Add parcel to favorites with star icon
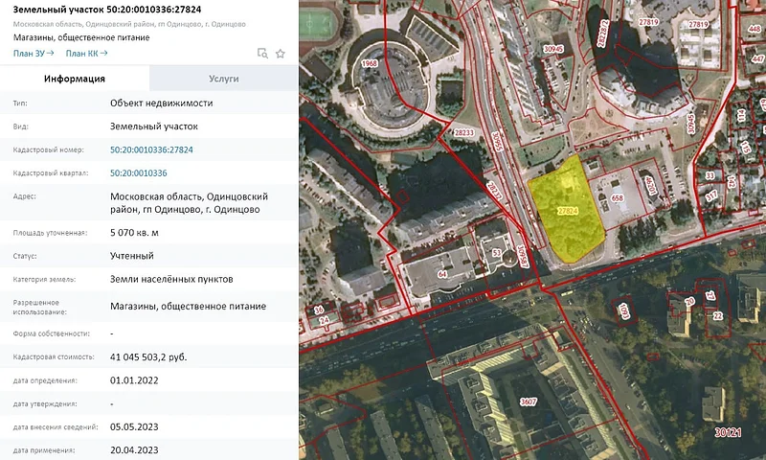 [281, 54]
